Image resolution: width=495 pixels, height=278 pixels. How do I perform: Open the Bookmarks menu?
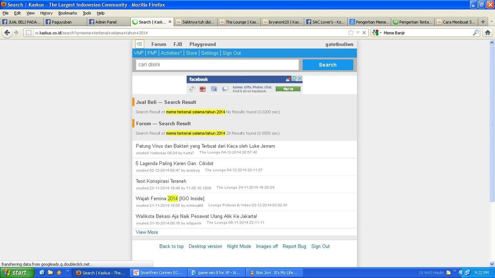click(68, 13)
